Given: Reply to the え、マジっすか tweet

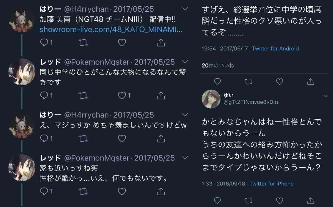Looking at the screenshot, I should pos(44,138).
